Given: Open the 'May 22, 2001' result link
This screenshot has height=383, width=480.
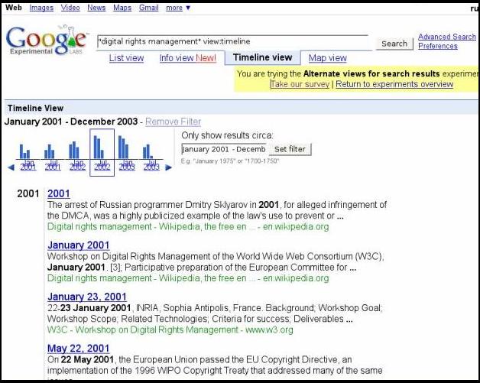Looking at the screenshot, I should (x=79, y=349).
